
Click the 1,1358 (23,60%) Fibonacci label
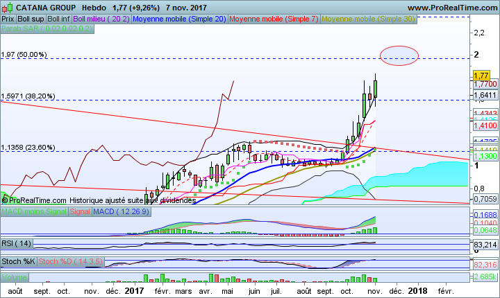click(x=28, y=148)
